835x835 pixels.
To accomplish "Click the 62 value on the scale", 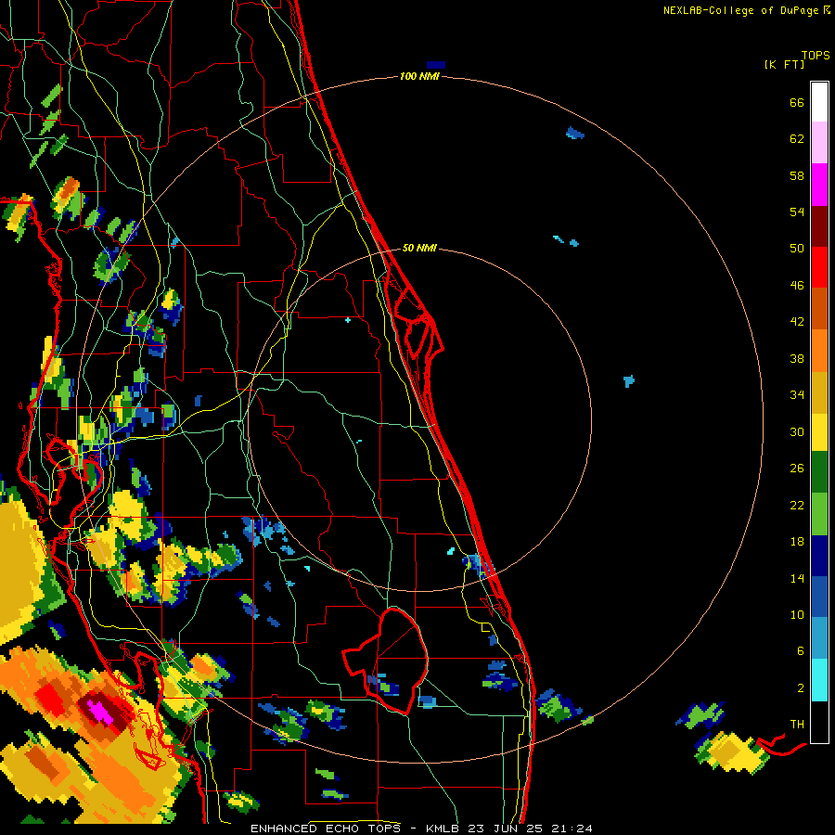I will coord(797,139).
